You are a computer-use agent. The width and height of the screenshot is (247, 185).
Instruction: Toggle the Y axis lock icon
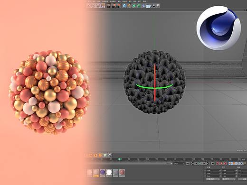(x=93, y=6)
